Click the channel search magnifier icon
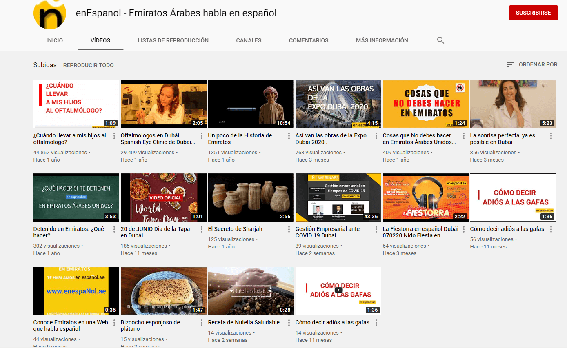This screenshot has height=348, width=567. [440, 40]
